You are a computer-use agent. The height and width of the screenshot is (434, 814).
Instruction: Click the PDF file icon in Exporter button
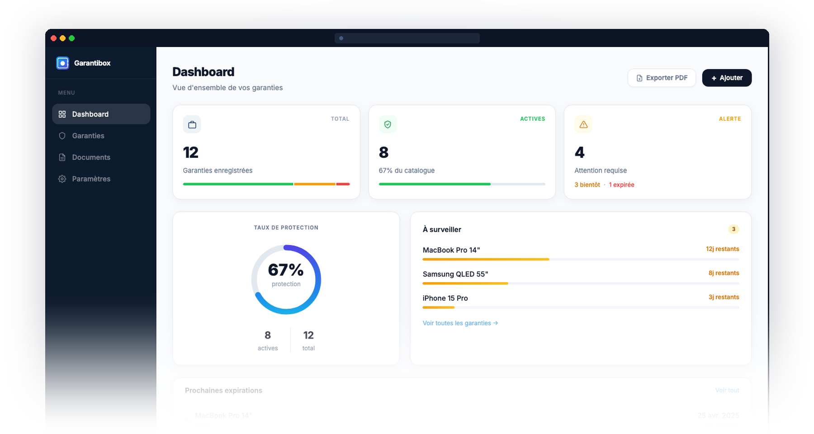639,78
